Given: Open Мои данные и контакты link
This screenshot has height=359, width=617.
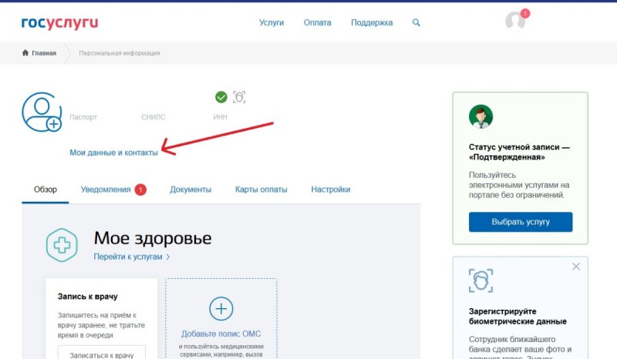Looking at the screenshot, I should (x=113, y=153).
